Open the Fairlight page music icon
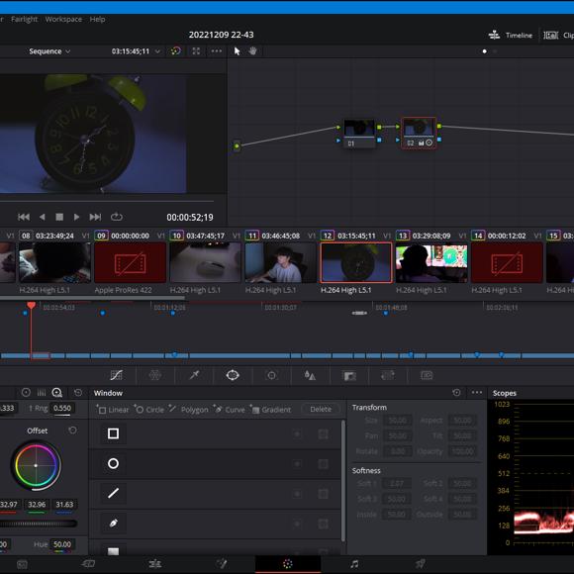Viewport: 574px width, 574px height. point(354,564)
